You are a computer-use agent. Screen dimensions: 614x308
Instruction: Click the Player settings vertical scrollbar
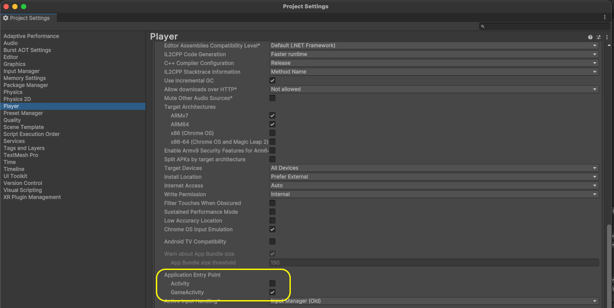[609, 266]
